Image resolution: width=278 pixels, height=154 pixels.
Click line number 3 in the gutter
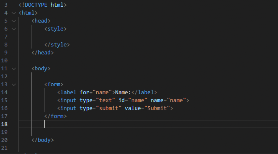6,5
